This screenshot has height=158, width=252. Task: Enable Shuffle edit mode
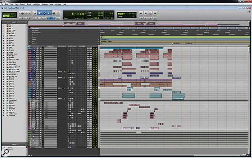pos(6,14)
